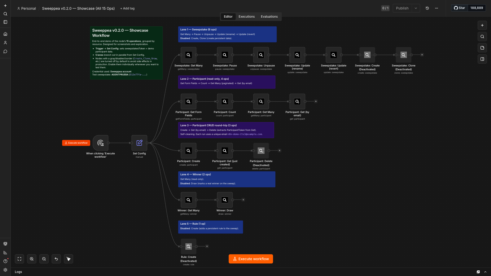The image size is (491, 276).
Task: Select the manual trigger node
Action: click(x=101, y=143)
